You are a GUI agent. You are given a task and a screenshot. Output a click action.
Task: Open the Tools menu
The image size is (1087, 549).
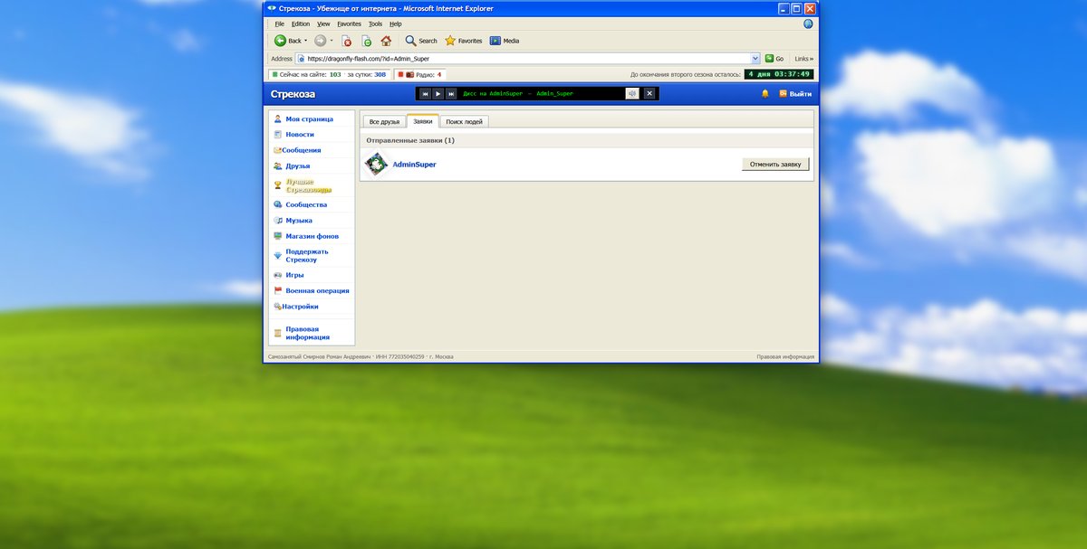click(x=375, y=24)
